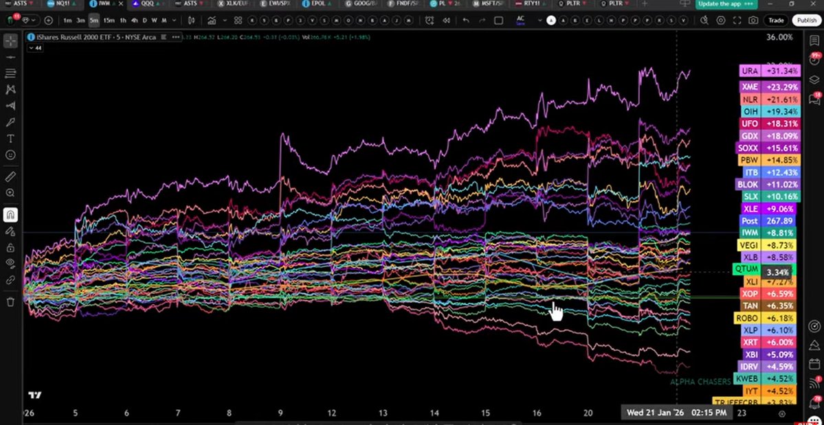Click the alarm clock alert icon
Image resolution: width=824 pixels, height=425 pixels.
point(430,21)
